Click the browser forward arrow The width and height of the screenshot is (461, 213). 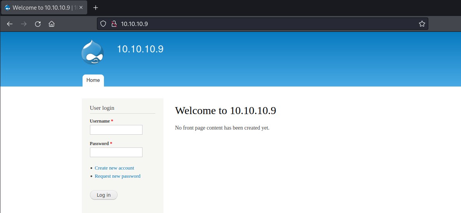(24, 24)
